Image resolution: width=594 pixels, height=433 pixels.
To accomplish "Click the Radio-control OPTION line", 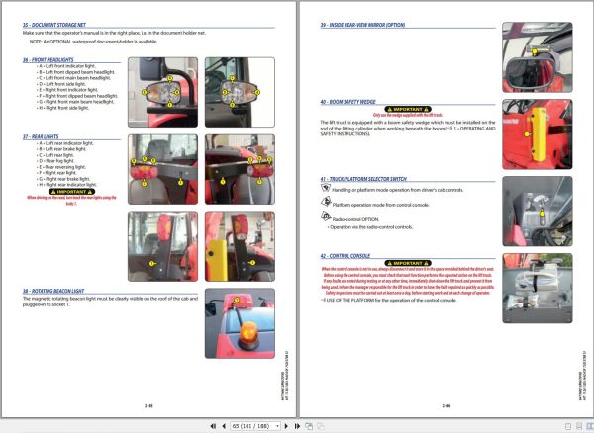I will point(355,219).
